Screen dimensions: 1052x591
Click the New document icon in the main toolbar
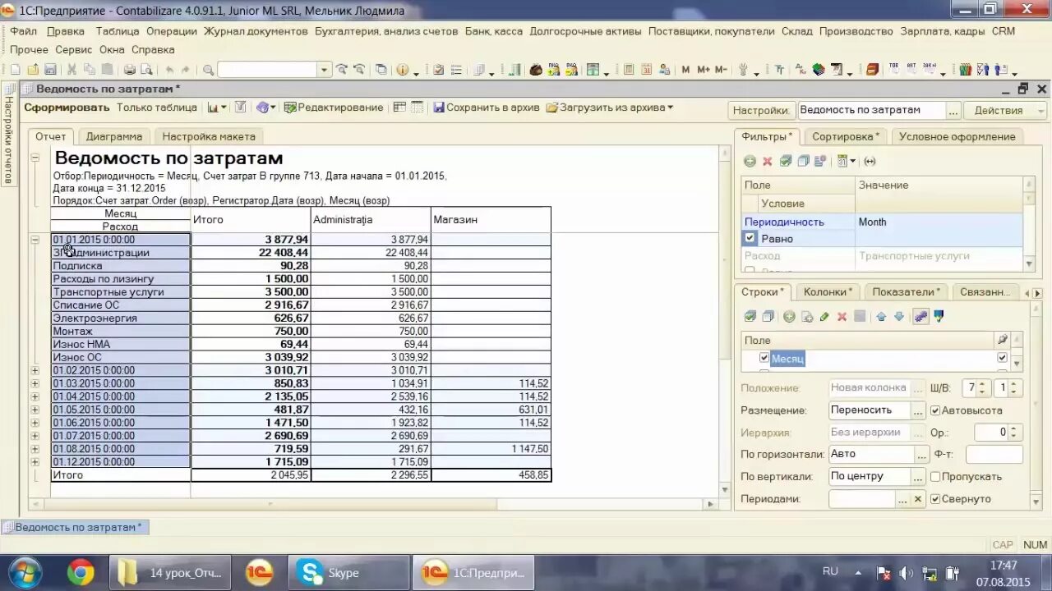click(x=15, y=70)
